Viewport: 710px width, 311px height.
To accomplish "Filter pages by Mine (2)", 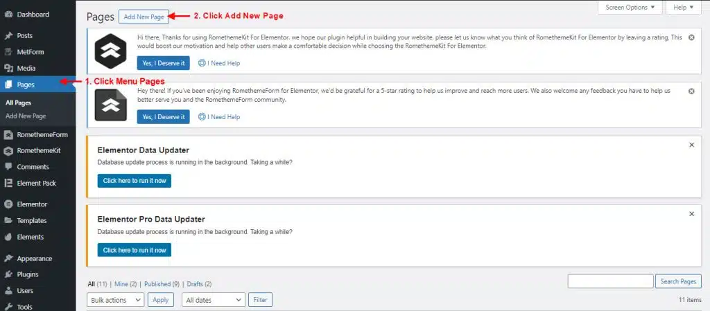I will tap(125, 284).
